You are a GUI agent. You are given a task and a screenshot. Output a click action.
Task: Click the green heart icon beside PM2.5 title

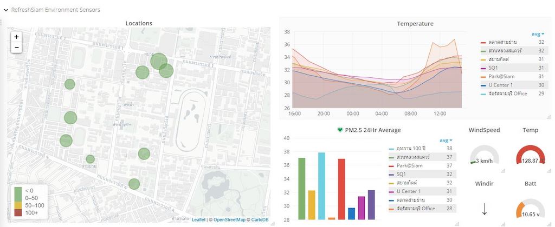coord(340,130)
